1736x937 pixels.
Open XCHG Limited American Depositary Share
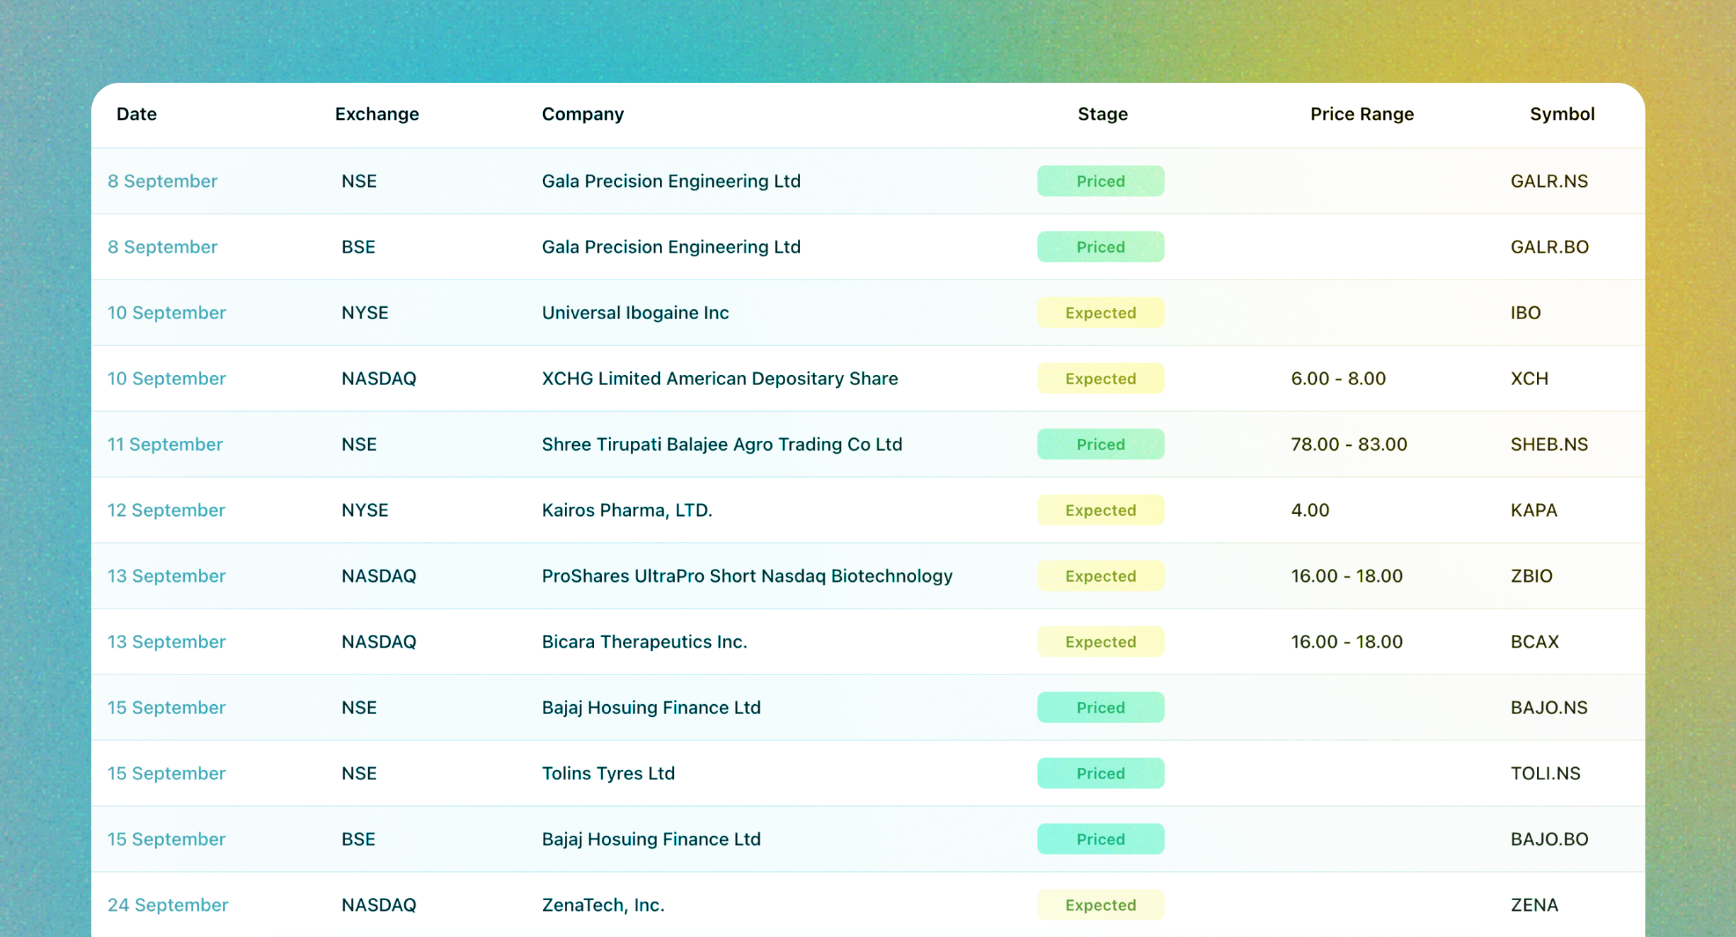(719, 379)
